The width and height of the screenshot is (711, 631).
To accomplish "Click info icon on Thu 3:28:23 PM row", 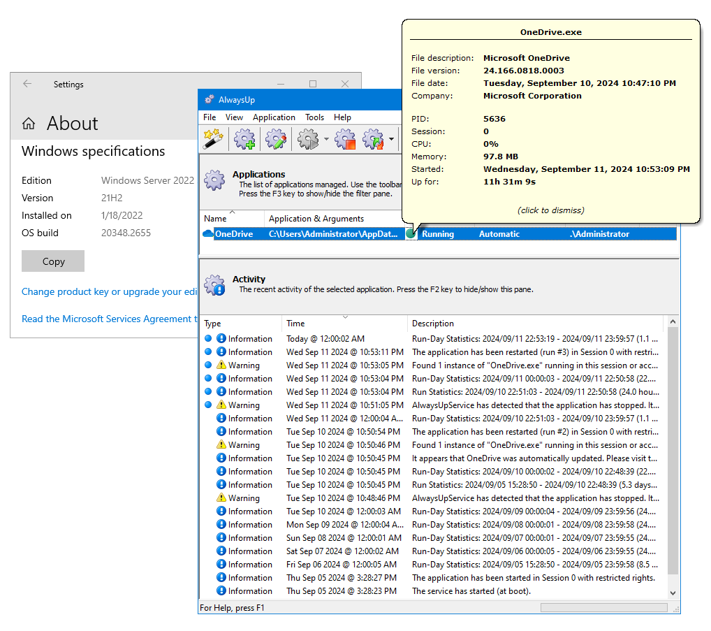I will pos(221,590).
